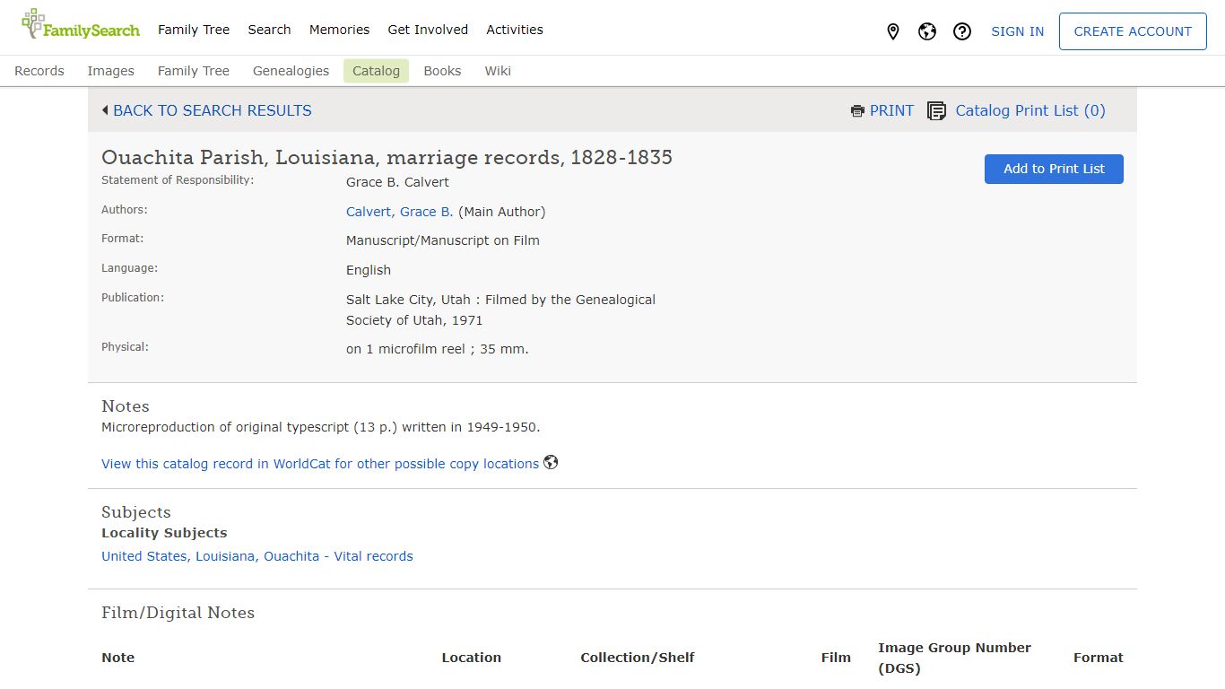Switch to the Genealogies tab
1225x689 pixels.
(x=291, y=71)
